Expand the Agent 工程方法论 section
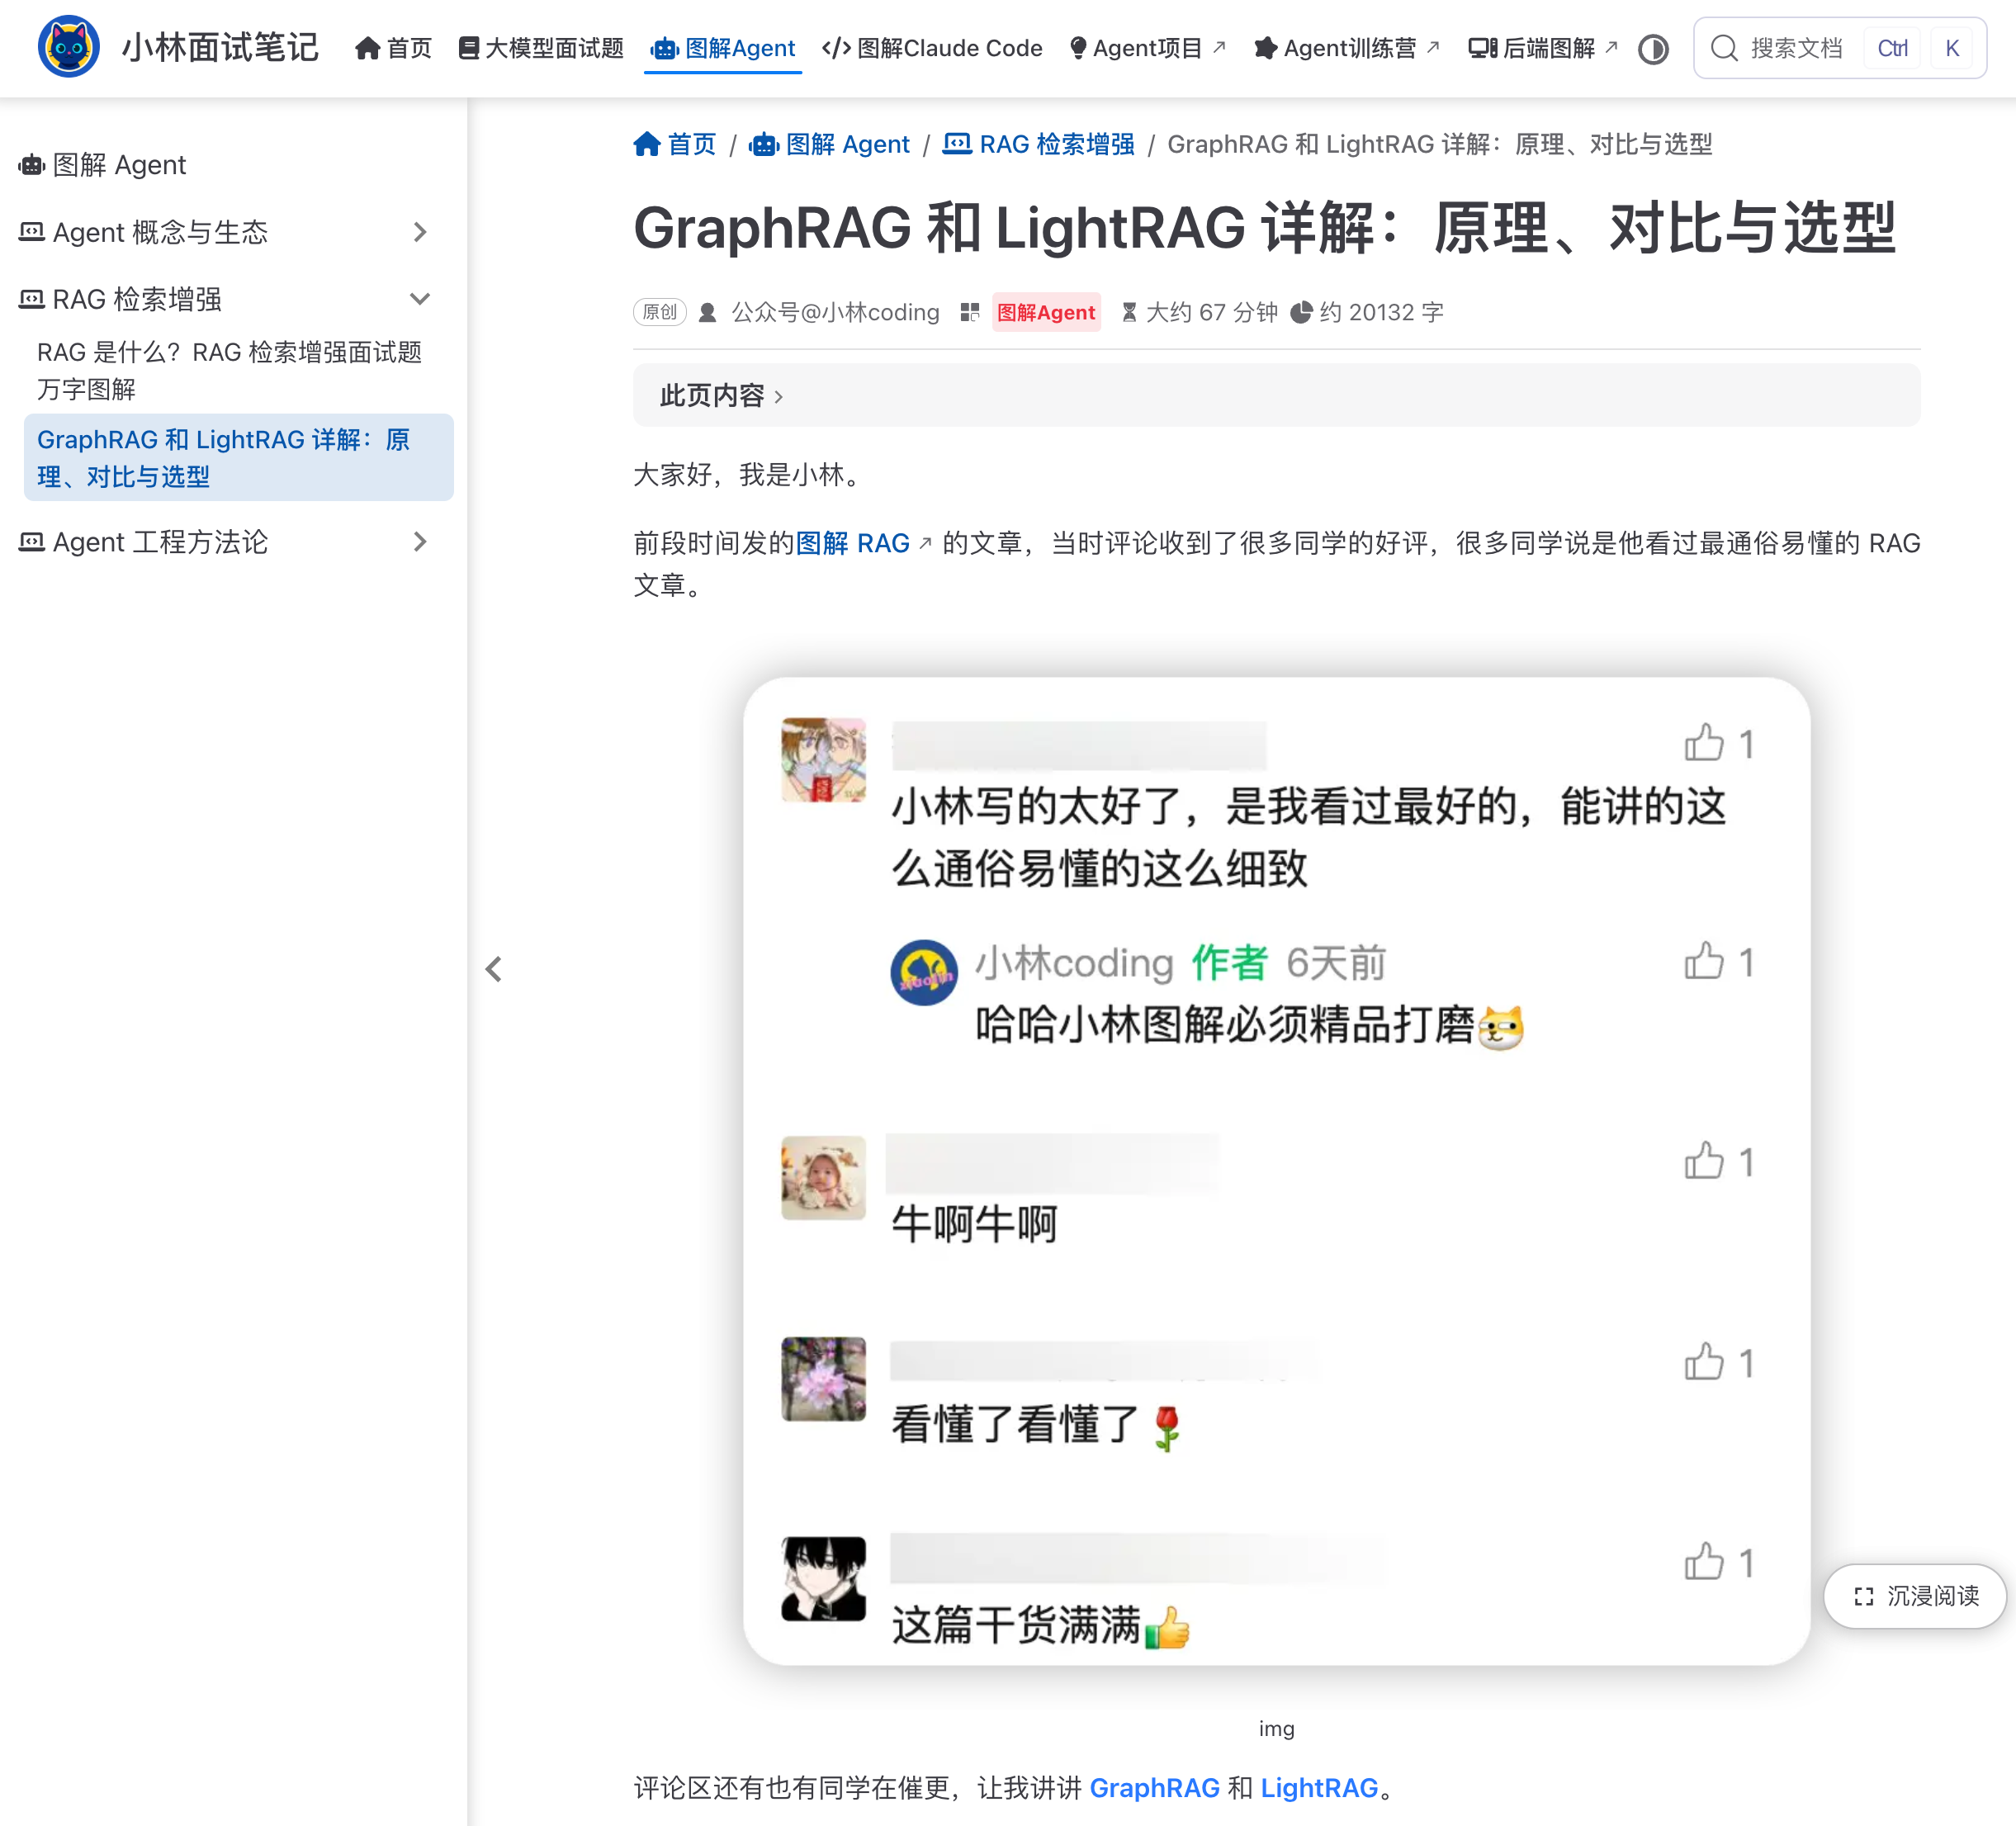 [x=225, y=542]
